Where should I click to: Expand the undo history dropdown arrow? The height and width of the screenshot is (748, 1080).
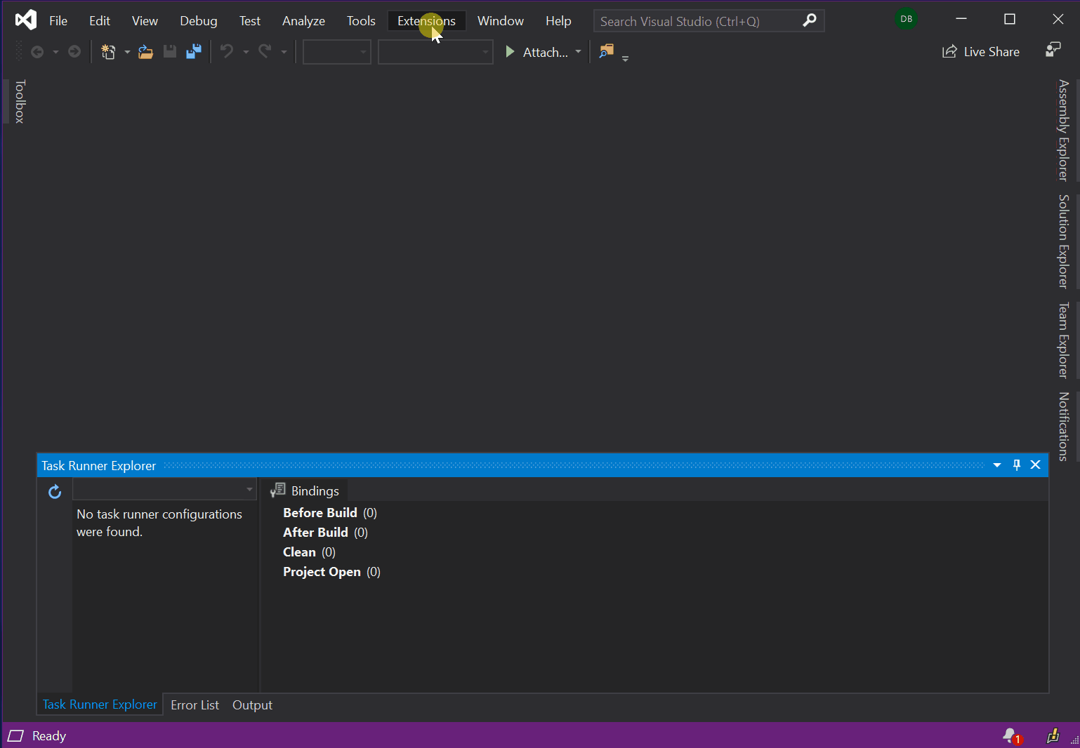pyautogui.click(x=246, y=52)
